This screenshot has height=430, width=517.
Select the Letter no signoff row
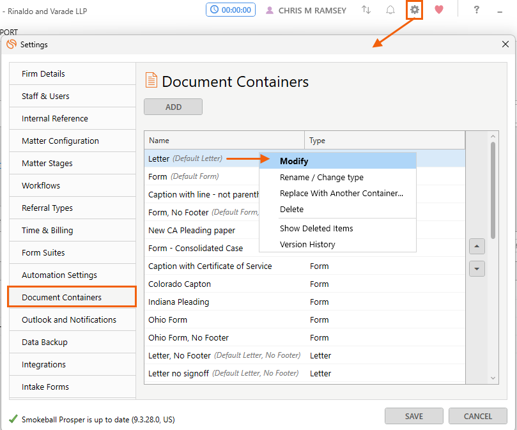tap(305, 373)
